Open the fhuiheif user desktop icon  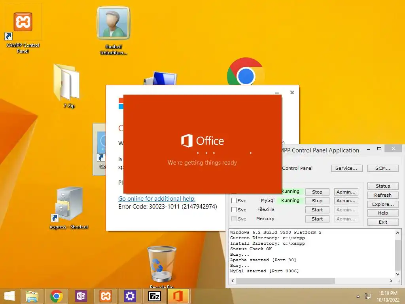click(x=114, y=30)
